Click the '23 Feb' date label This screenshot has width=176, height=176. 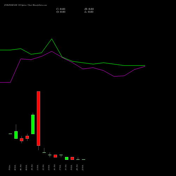pyautogui.click(x=83, y=168)
